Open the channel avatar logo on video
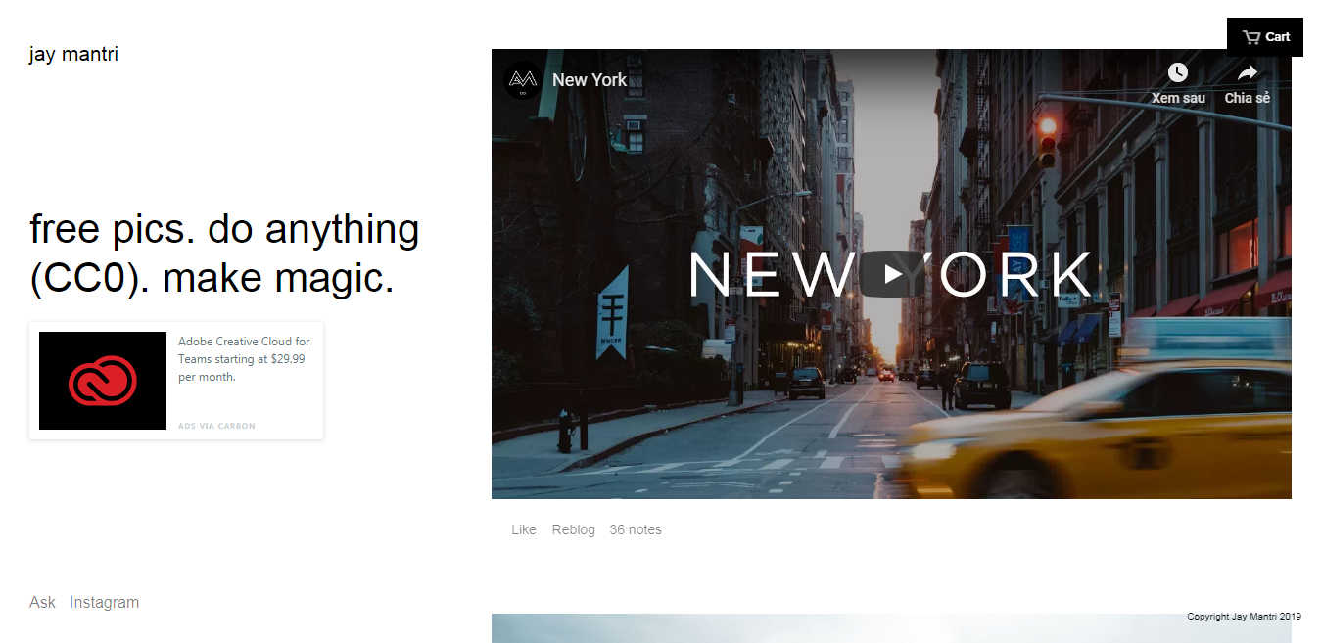This screenshot has width=1321, height=643. tap(523, 80)
